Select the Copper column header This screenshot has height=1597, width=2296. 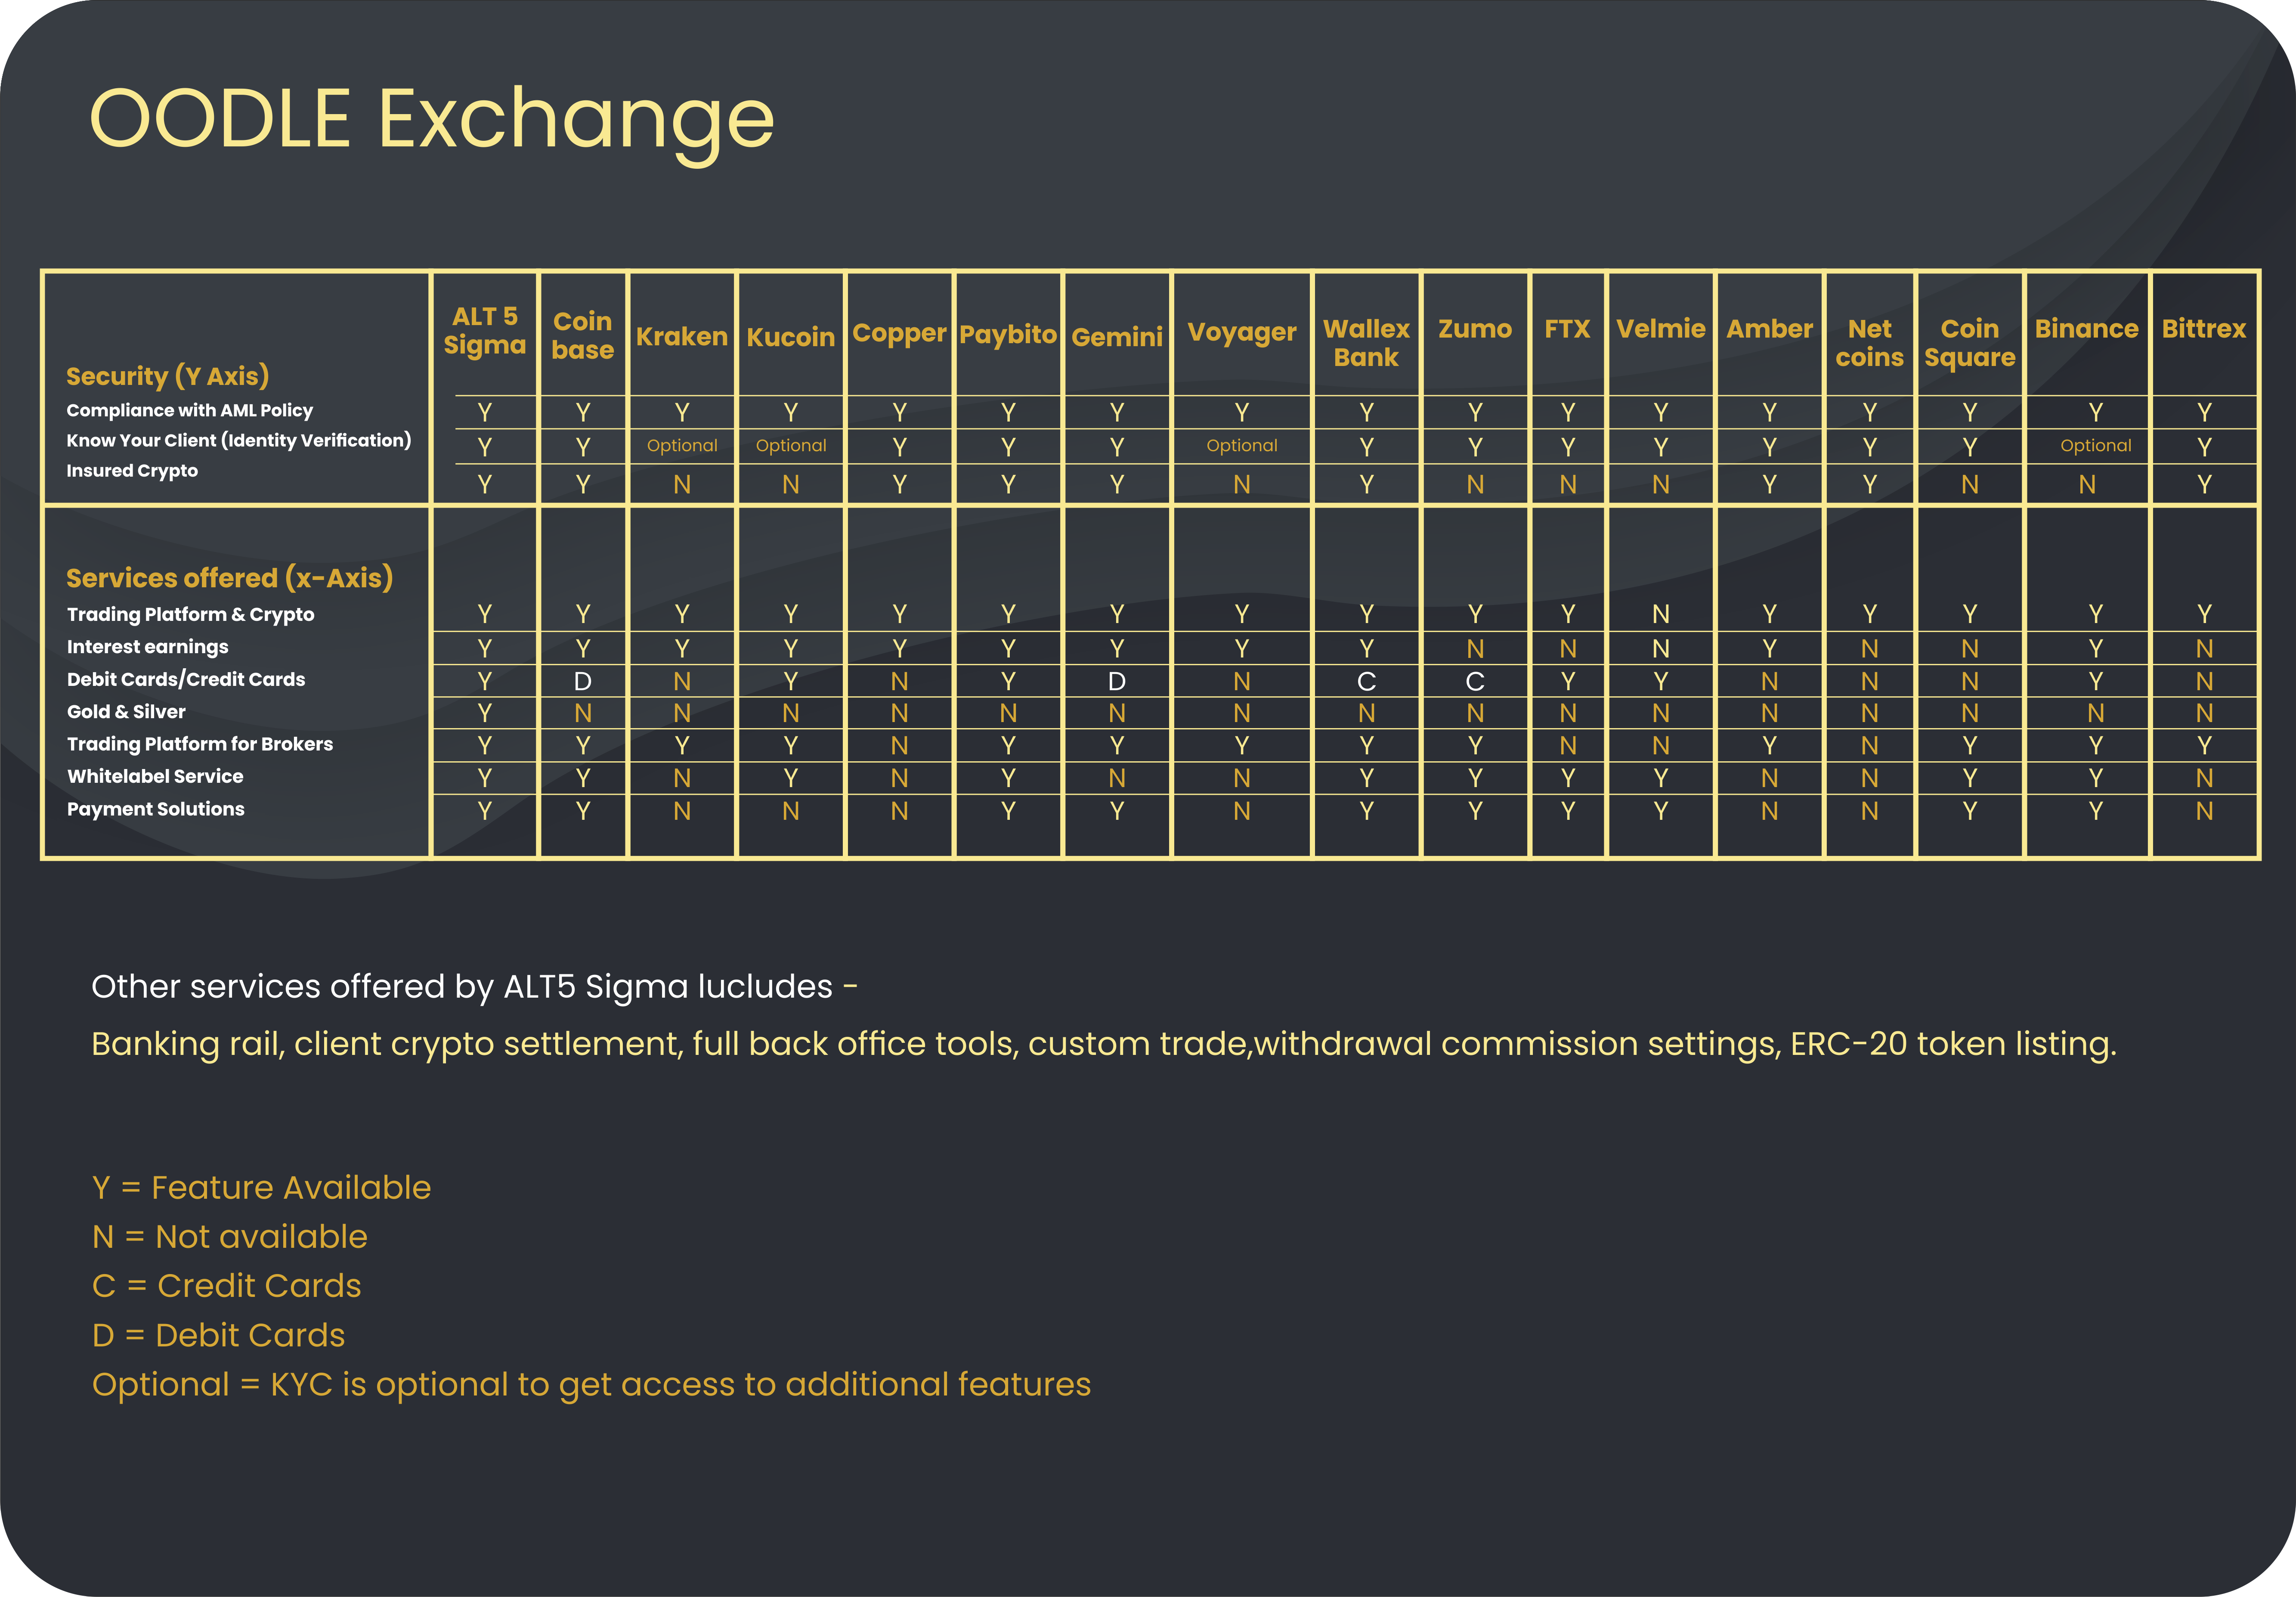tap(899, 334)
